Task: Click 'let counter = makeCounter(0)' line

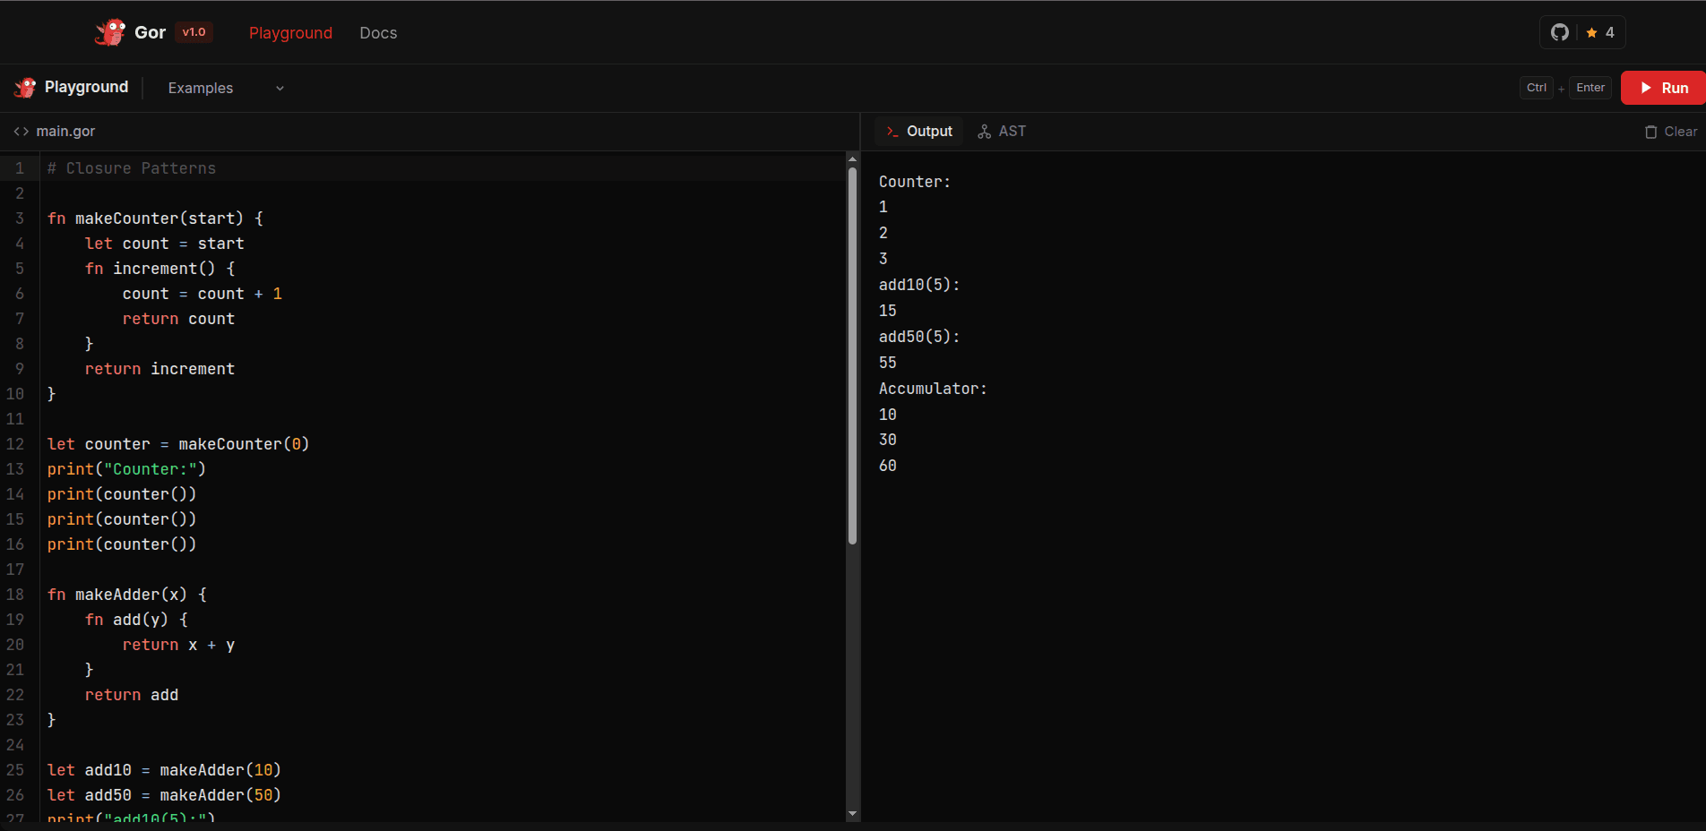Action: click(x=178, y=444)
